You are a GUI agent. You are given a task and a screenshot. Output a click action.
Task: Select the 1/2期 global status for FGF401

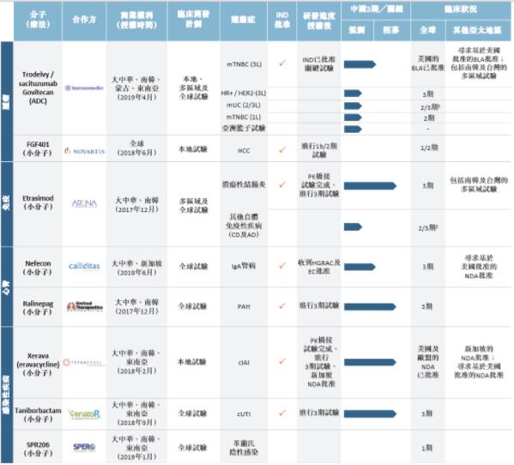(x=429, y=148)
